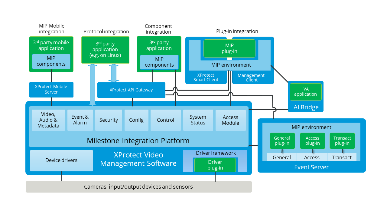Click the Video, Audio & Metadata module
Screen dimensions: 387x218
tap(48, 120)
